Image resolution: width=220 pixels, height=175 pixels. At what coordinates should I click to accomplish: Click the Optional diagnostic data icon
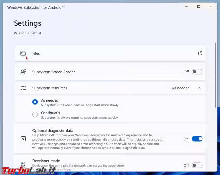23,139
